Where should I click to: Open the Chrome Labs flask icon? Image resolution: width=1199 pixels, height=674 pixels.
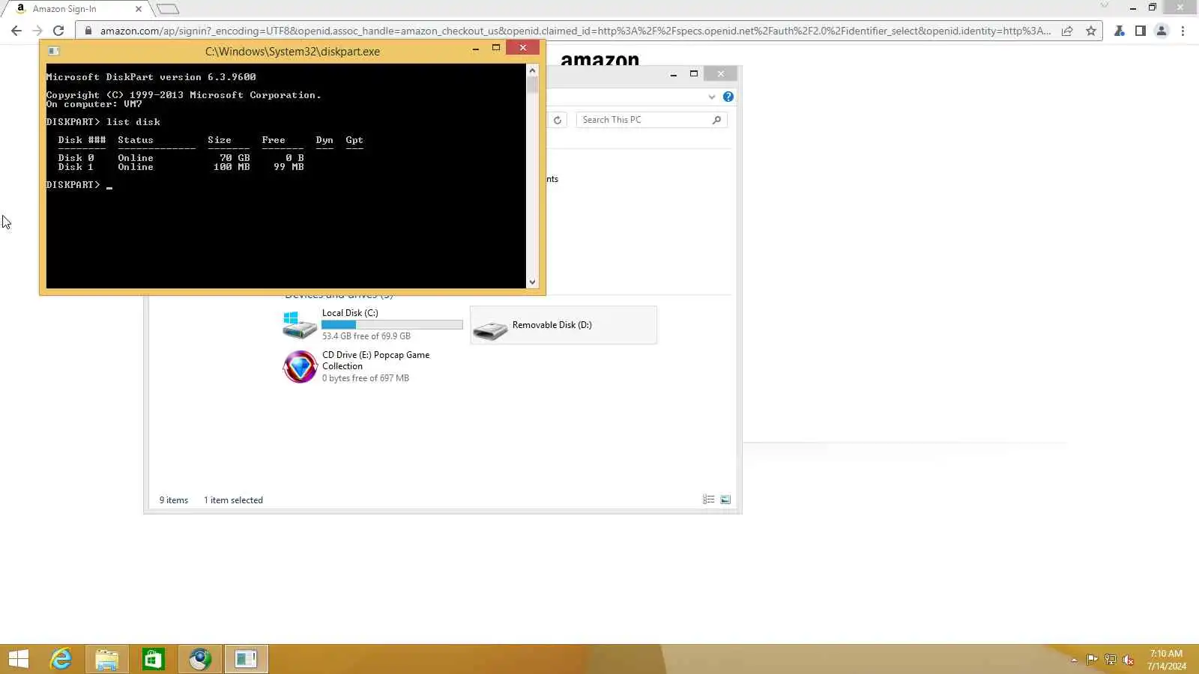[1119, 31]
